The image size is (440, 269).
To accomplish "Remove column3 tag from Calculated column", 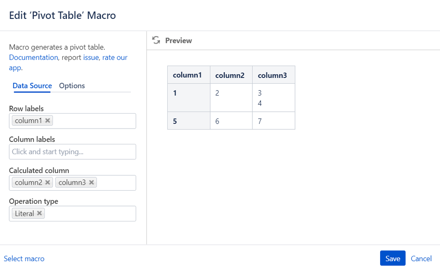I will 92,182.
